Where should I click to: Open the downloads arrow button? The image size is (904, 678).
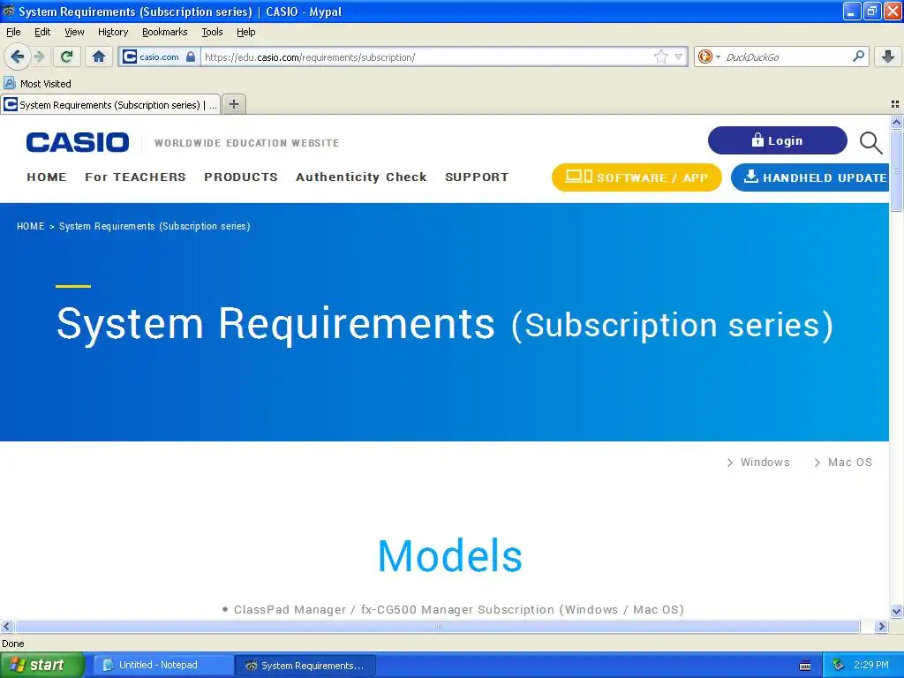[x=888, y=56]
